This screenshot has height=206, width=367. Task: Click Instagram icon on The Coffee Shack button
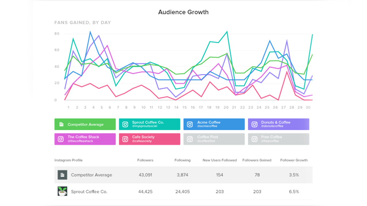[x=61, y=139]
